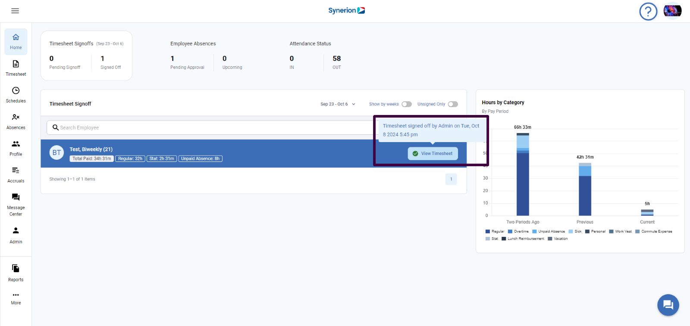690x326 pixels.
Task: Click Upcoming absences count
Action: coord(224,59)
